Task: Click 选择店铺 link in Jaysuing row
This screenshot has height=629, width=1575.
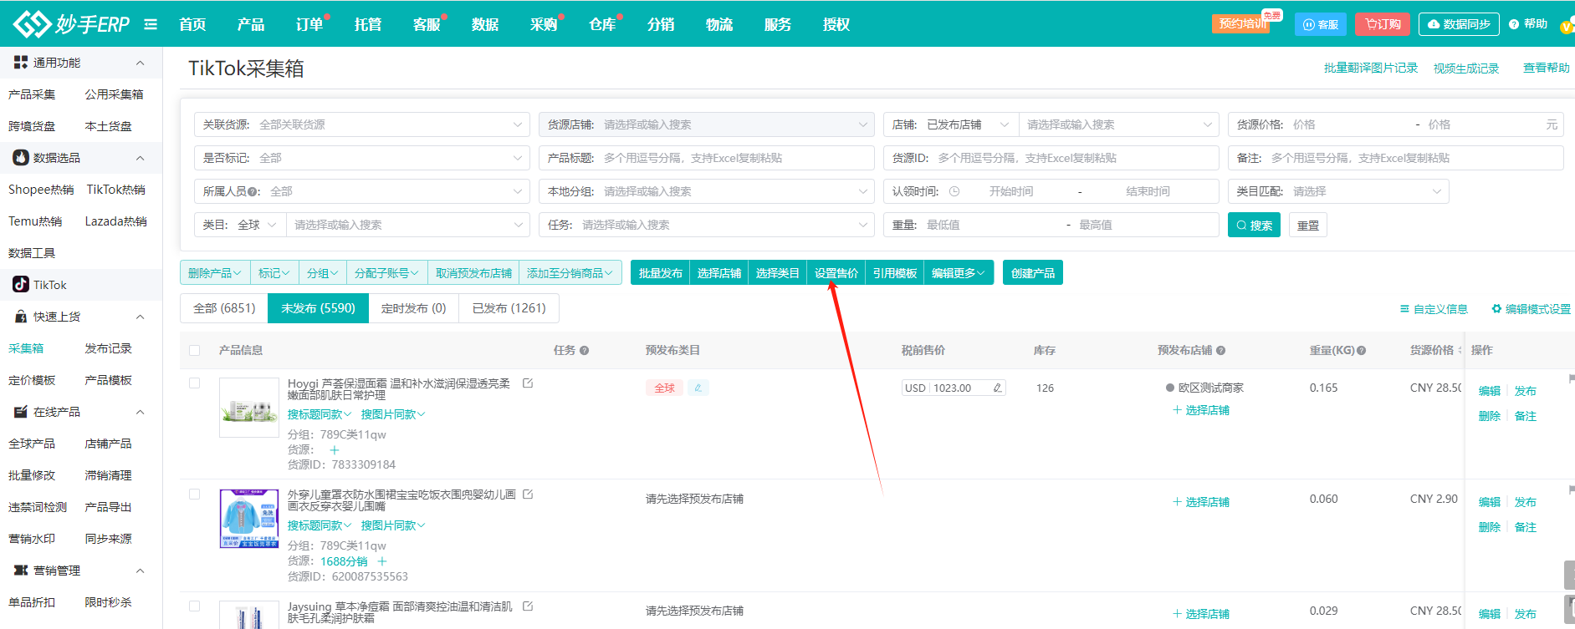Action: [1201, 614]
